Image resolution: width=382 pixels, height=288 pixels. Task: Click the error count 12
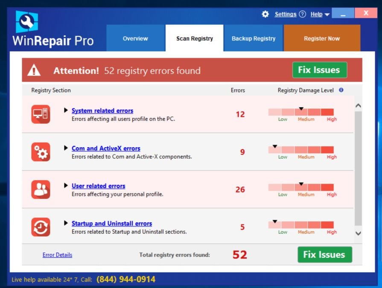(240, 114)
